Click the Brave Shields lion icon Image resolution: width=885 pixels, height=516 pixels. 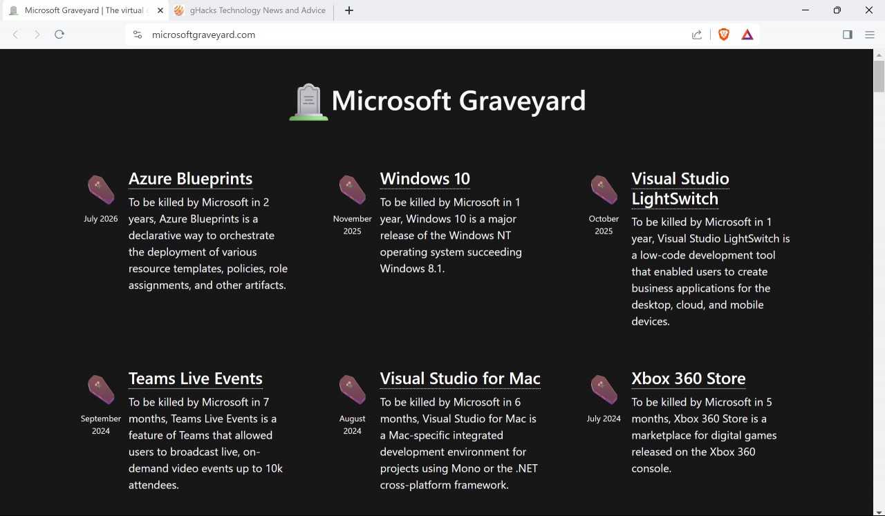click(x=724, y=35)
